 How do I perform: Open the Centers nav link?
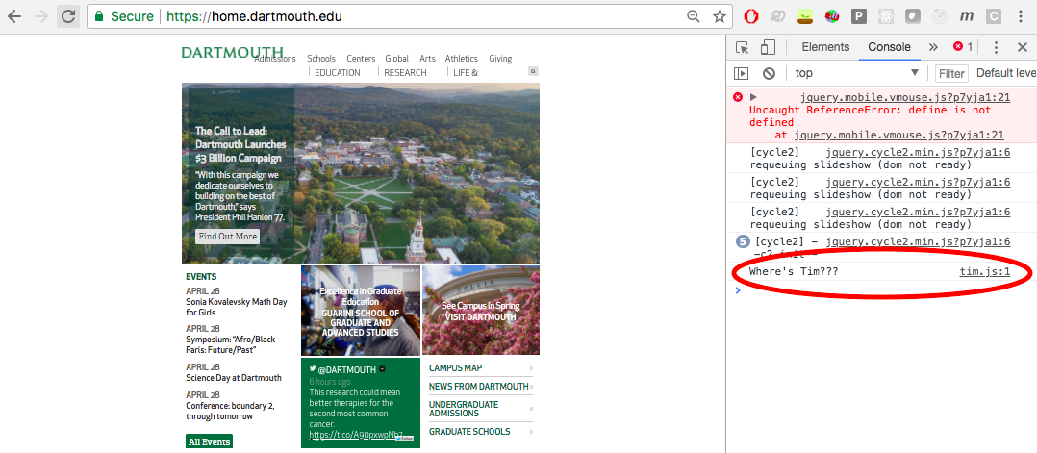tap(361, 59)
